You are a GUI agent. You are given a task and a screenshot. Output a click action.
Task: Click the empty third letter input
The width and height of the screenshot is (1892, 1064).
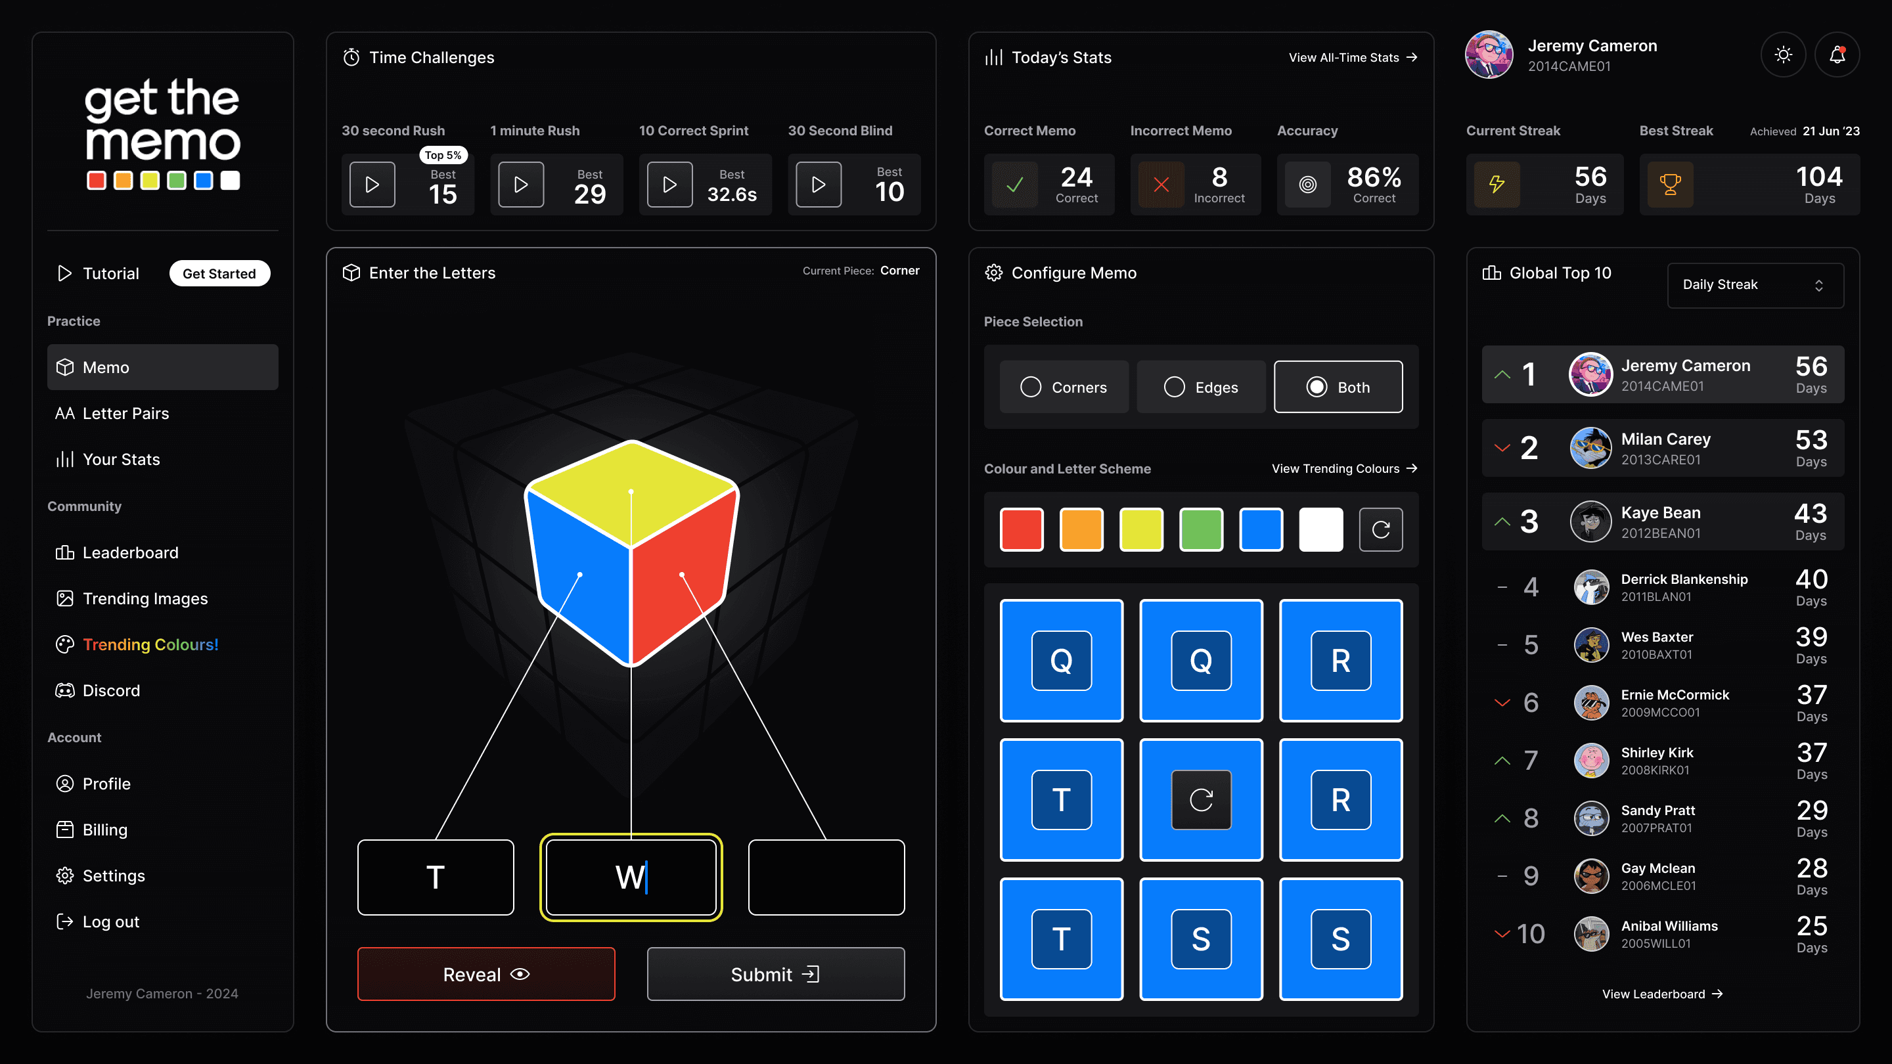coord(827,877)
